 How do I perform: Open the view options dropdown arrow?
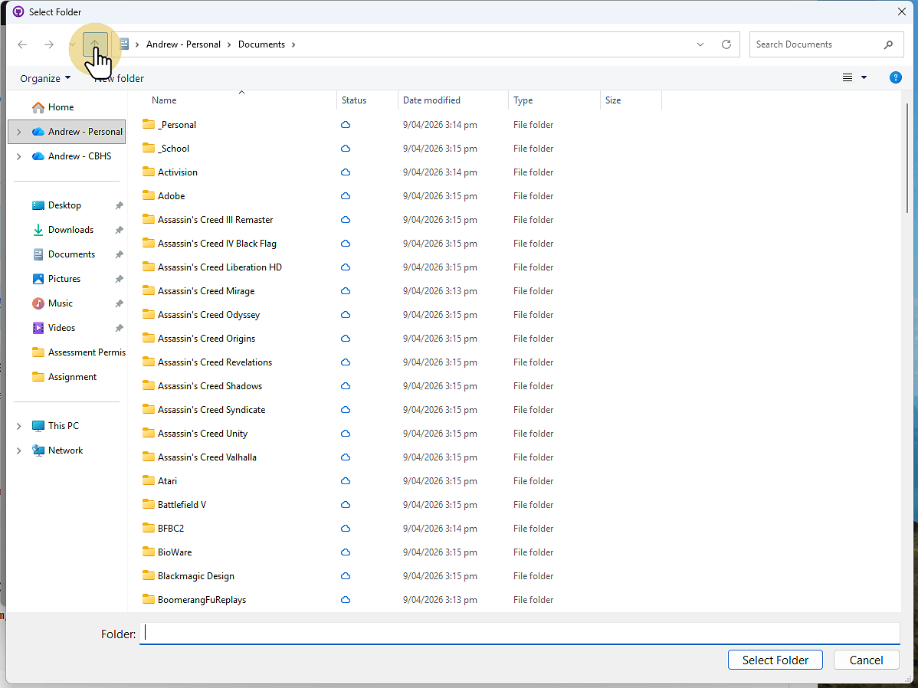point(864,77)
